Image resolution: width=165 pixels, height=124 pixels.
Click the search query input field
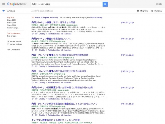67,4
